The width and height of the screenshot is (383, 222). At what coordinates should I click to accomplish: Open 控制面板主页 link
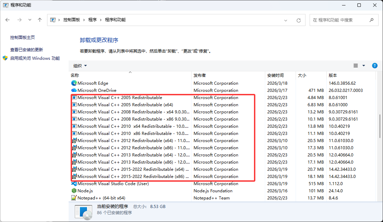coord(23,38)
